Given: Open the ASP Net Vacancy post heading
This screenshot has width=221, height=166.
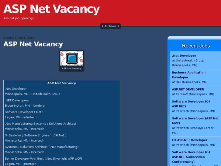Looking at the screenshot, I should click(33, 44).
